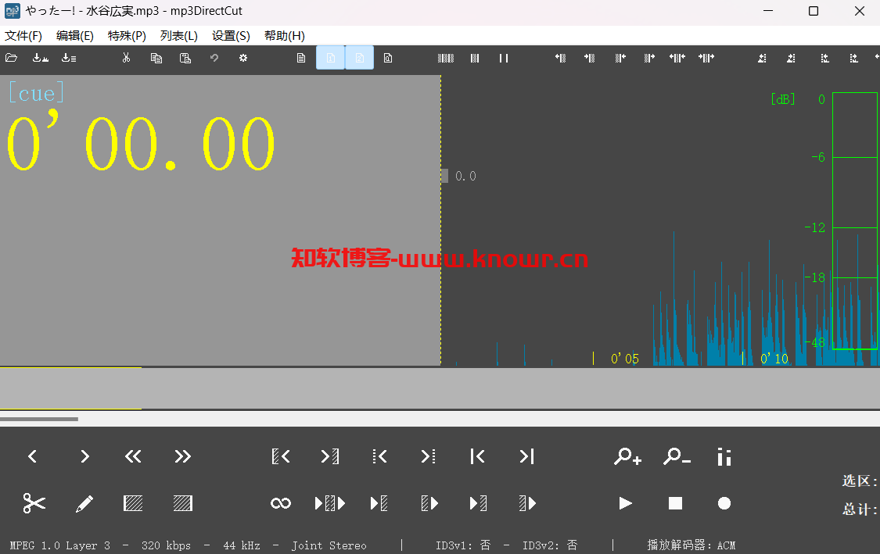Toggle the highlighted page 1 view button

331,58
